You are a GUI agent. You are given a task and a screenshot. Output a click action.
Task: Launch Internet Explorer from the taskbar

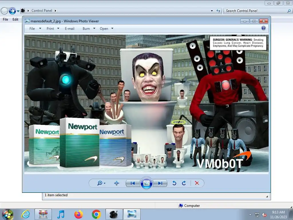point(25,214)
